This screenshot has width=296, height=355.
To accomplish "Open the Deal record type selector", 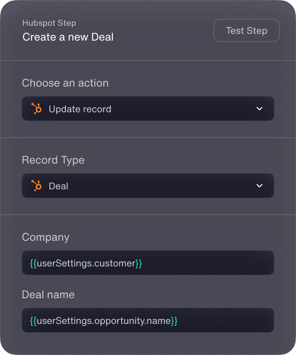I will [x=148, y=186].
